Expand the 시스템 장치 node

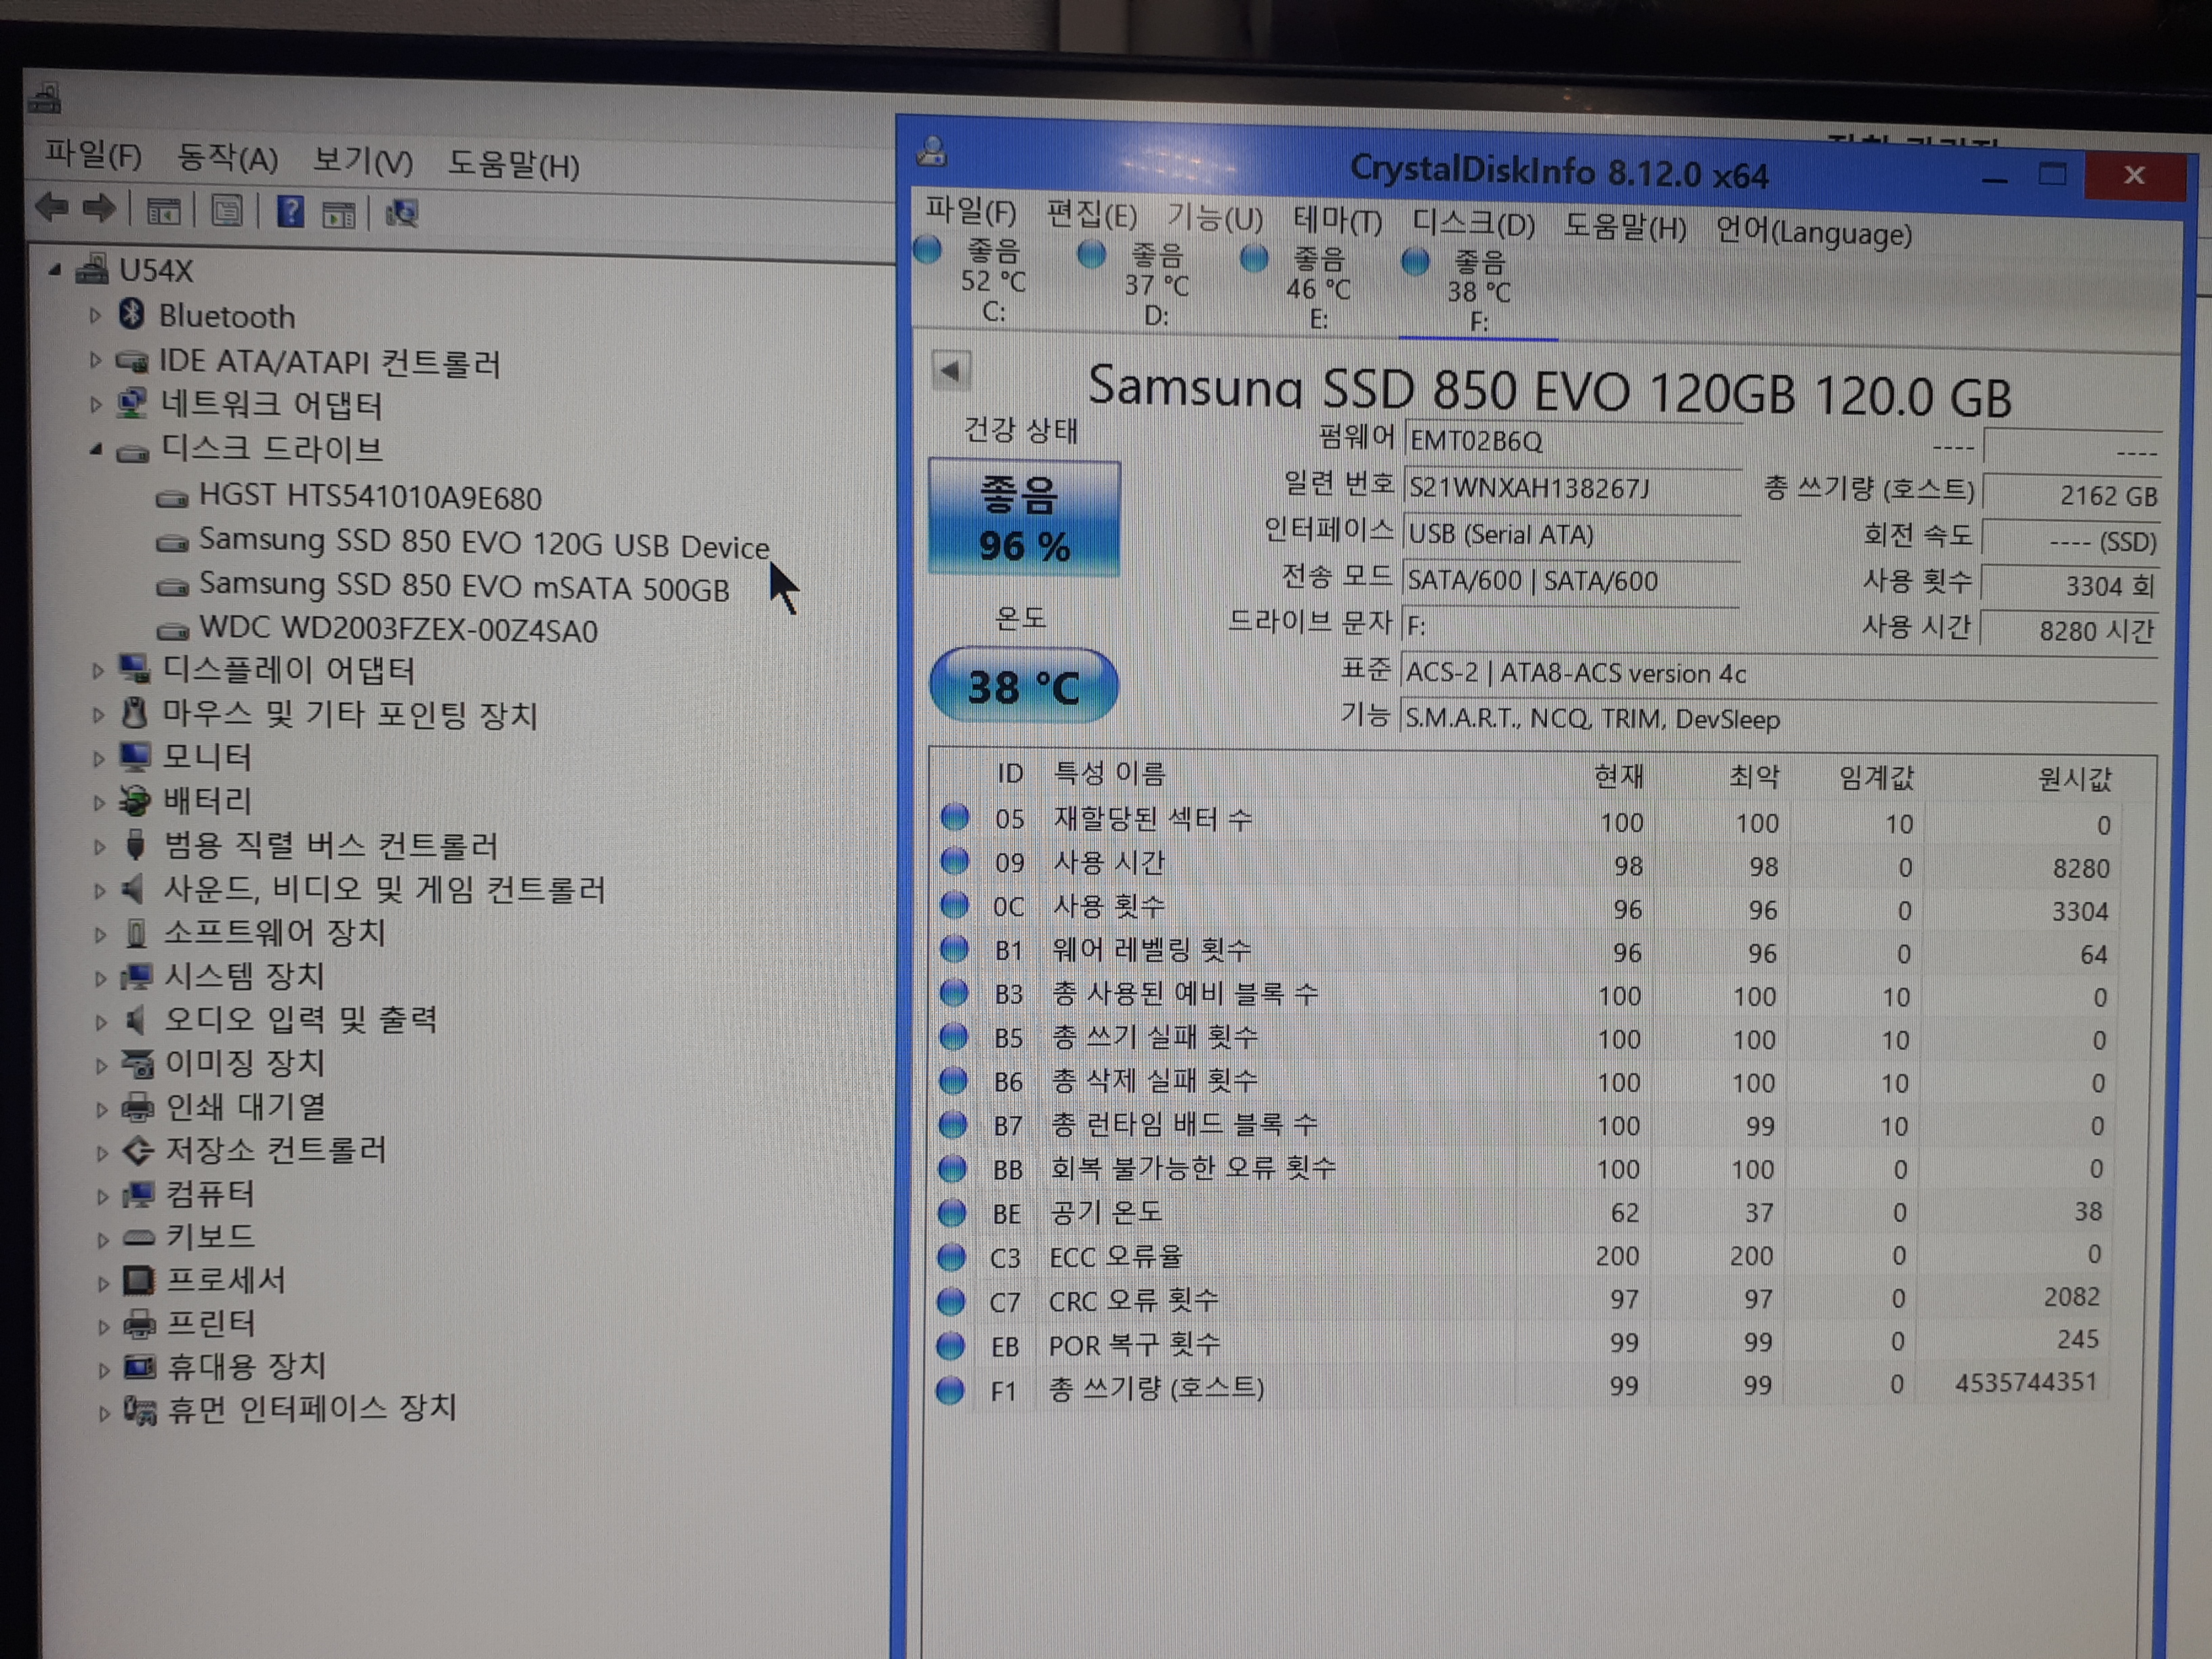(x=100, y=978)
